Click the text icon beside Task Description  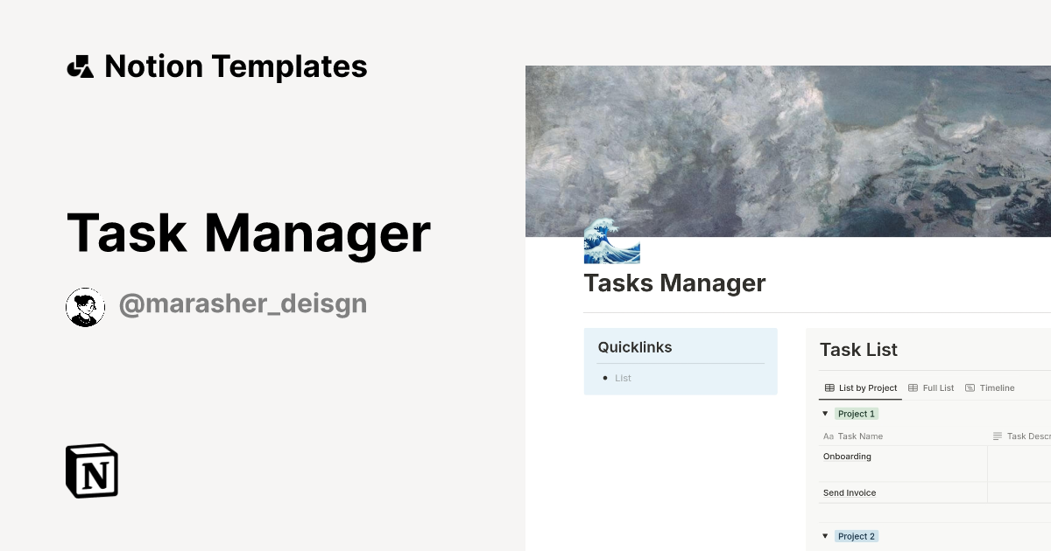point(998,436)
